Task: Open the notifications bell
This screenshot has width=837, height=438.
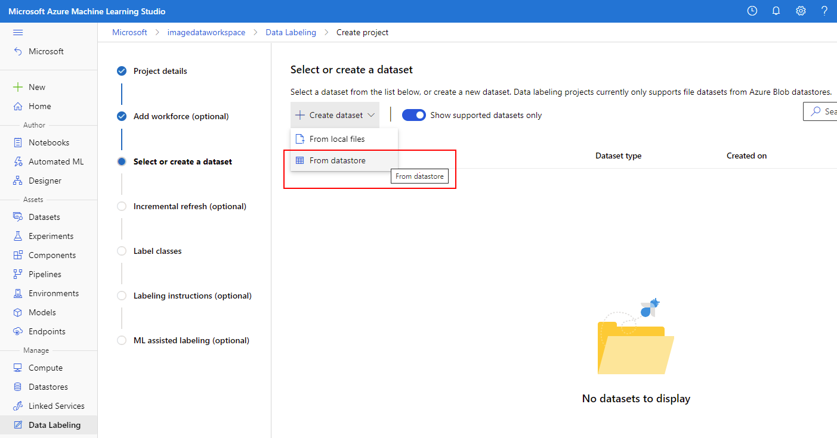Action: [x=776, y=11]
